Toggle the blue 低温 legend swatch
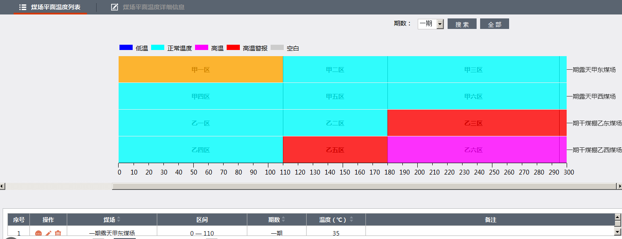The image size is (622, 239). point(126,48)
